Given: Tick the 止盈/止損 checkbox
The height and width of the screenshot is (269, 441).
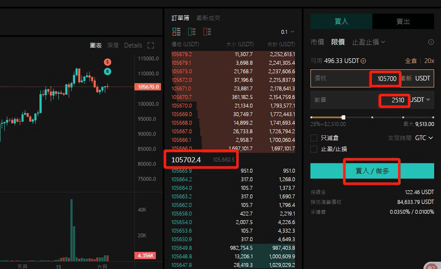Looking at the screenshot, I should pyautogui.click(x=314, y=149).
